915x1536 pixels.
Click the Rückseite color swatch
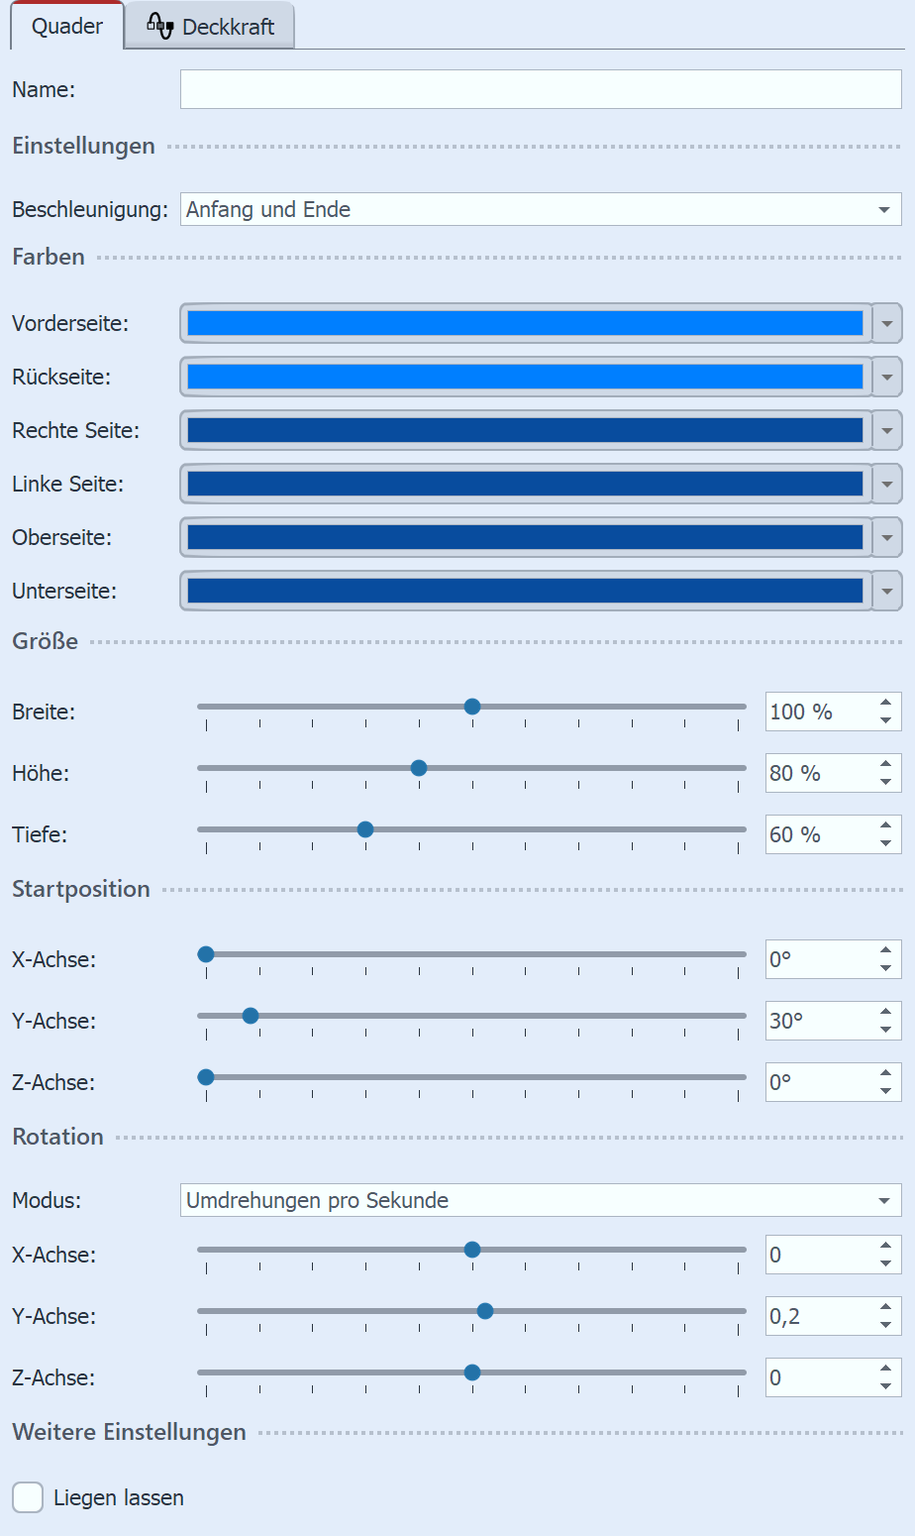[525, 377]
